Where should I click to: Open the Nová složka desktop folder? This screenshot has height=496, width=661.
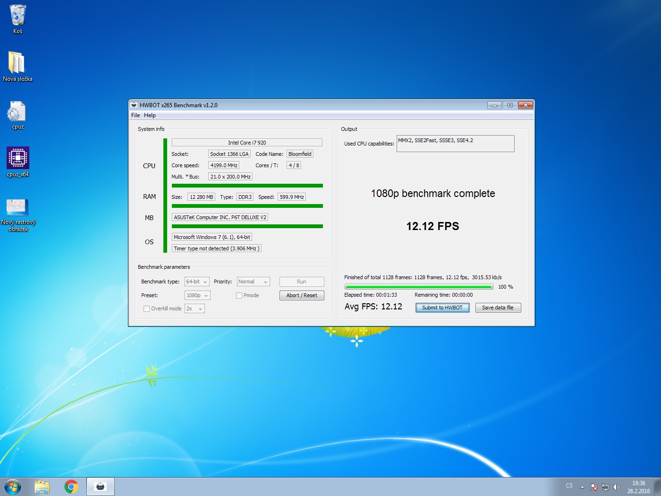tap(17, 67)
